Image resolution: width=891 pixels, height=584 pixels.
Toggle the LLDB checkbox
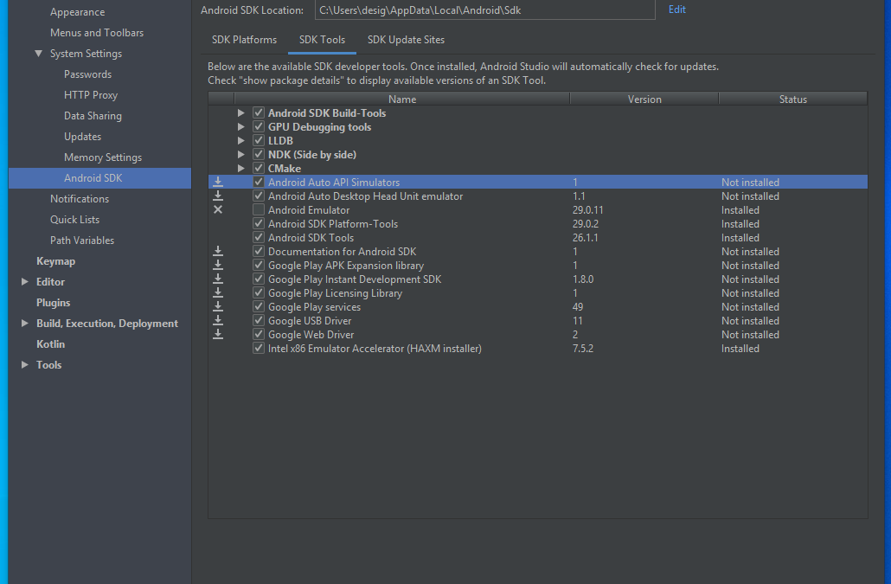259,140
